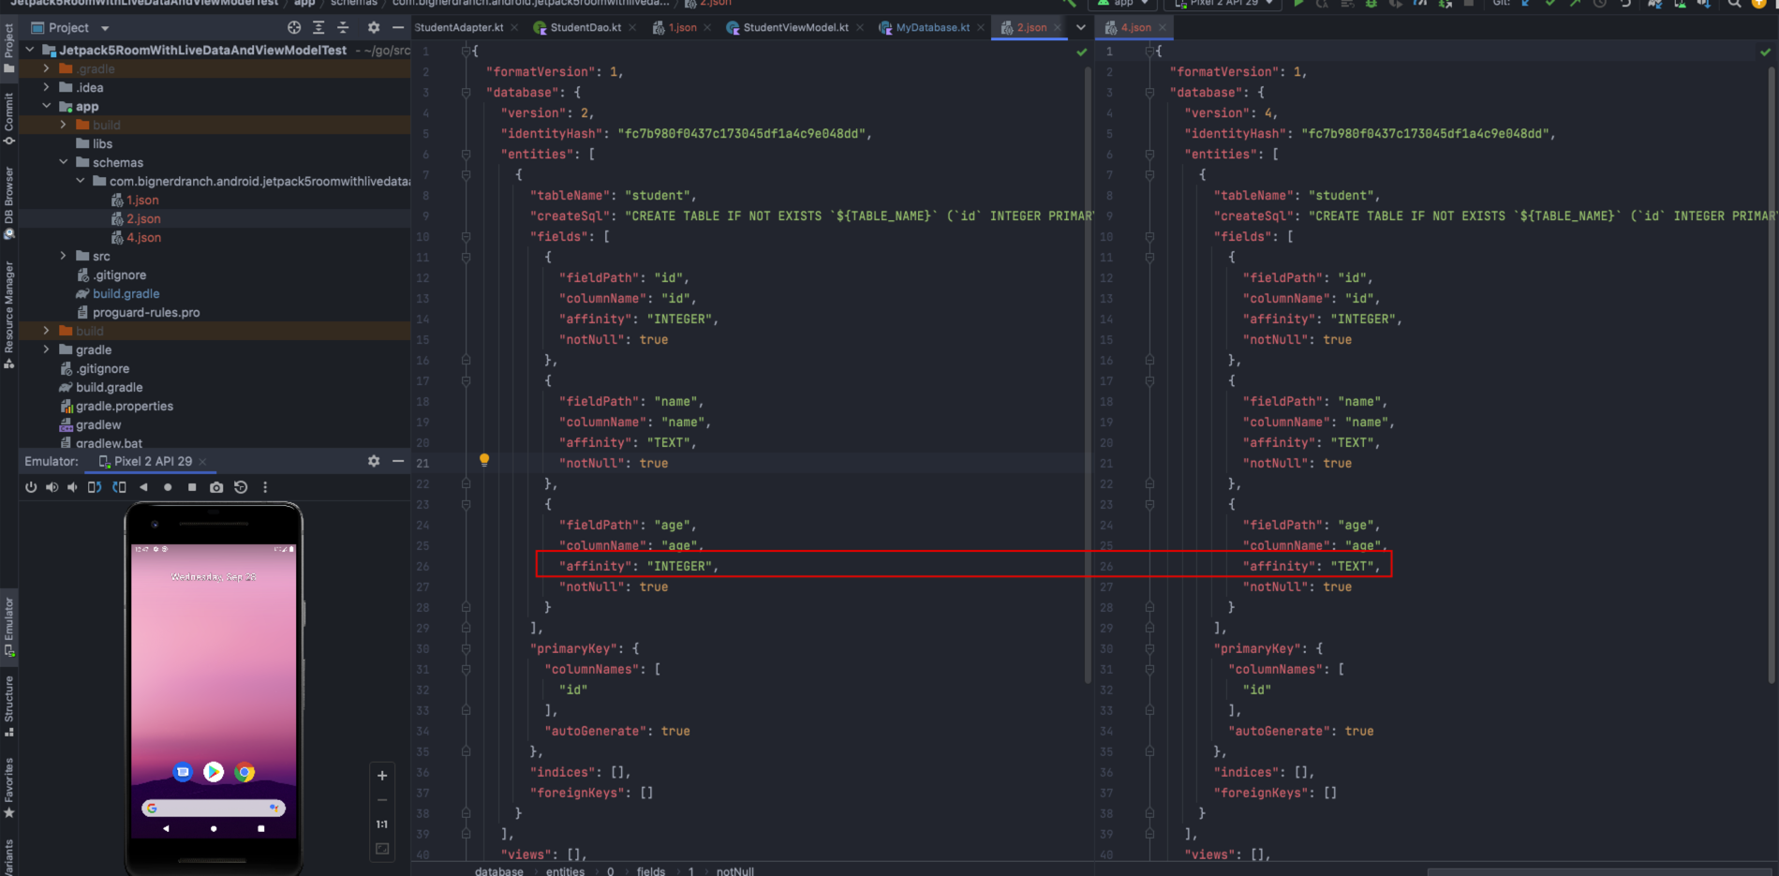Click the "database" breadcrumb

tap(499, 871)
